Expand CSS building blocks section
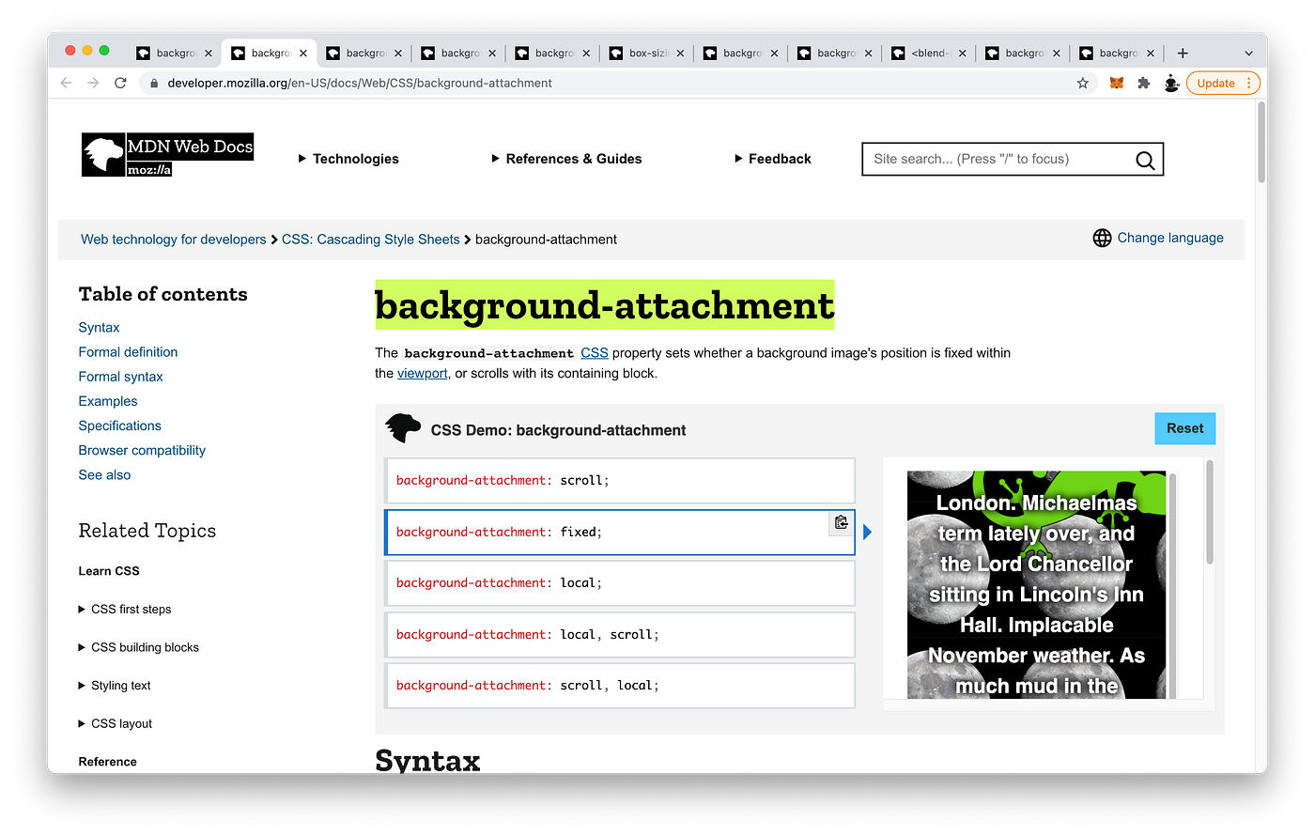Image resolution: width=1315 pixels, height=836 pixels. point(139,647)
